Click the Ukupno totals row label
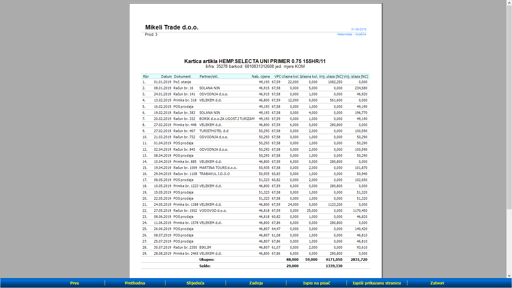Image resolution: width=512 pixels, height=288 pixels. coord(207,260)
